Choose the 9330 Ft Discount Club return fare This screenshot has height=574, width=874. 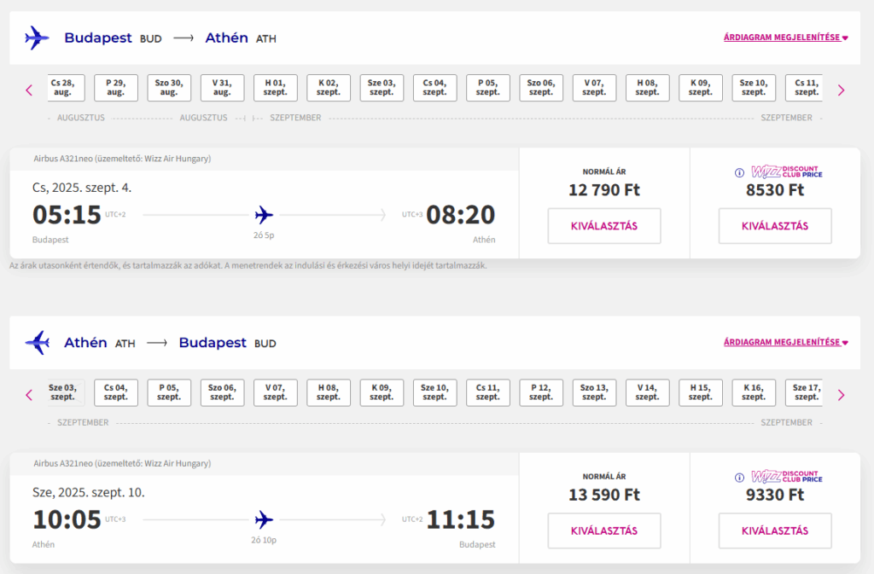click(775, 531)
